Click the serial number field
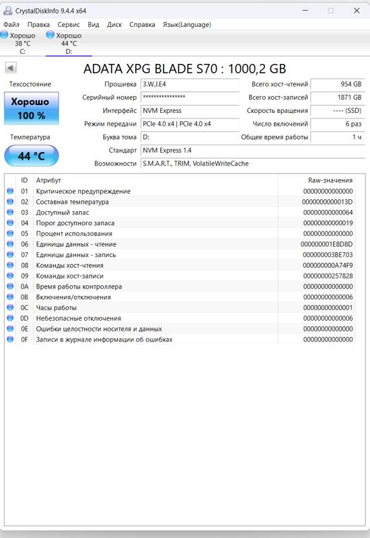This screenshot has height=538, width=370. click(x=190, y=98)
